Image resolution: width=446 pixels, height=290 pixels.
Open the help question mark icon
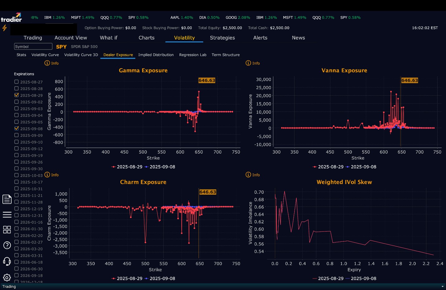click(7, 245)
